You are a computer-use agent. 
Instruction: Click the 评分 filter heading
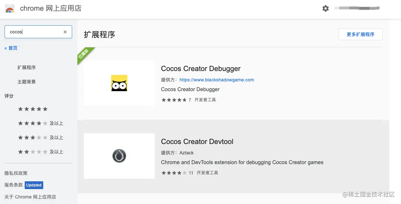point(9,96)
